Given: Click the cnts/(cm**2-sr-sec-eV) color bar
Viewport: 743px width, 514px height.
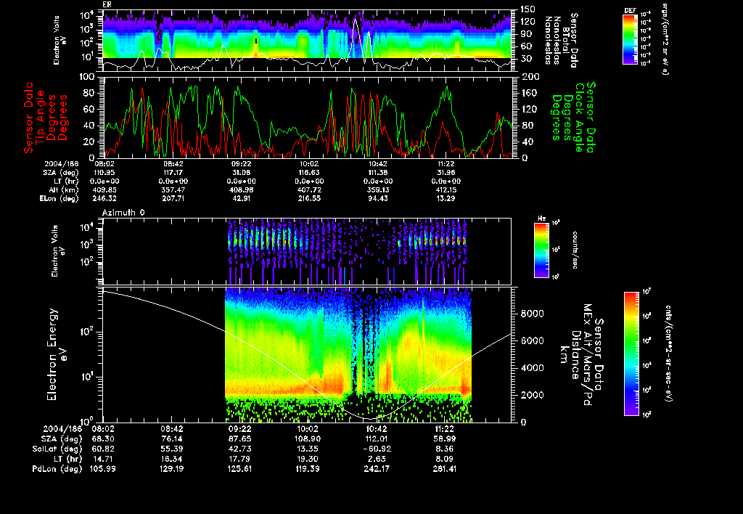Looking at the screenshot, I should (x=632, y=354).
